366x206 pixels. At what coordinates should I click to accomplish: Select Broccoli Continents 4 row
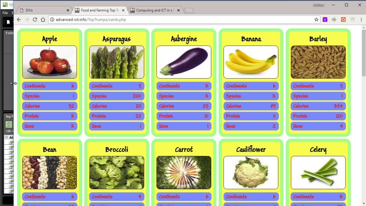[117, 197]
